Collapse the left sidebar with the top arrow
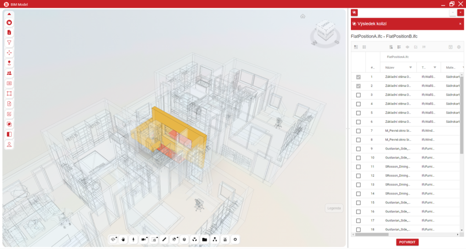Viewport: 466px width, 249px height. click(x=9, y=14)
